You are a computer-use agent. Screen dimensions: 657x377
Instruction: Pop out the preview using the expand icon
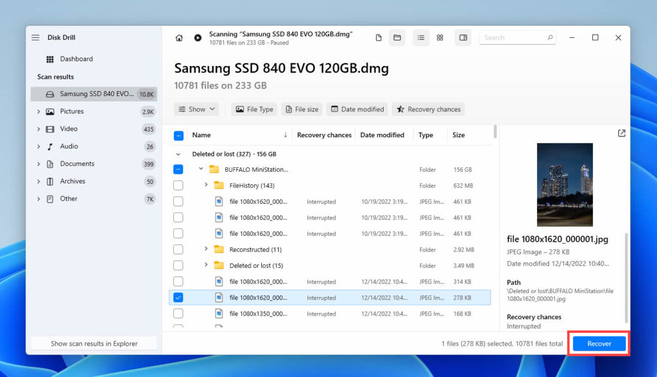pos(621,133)
